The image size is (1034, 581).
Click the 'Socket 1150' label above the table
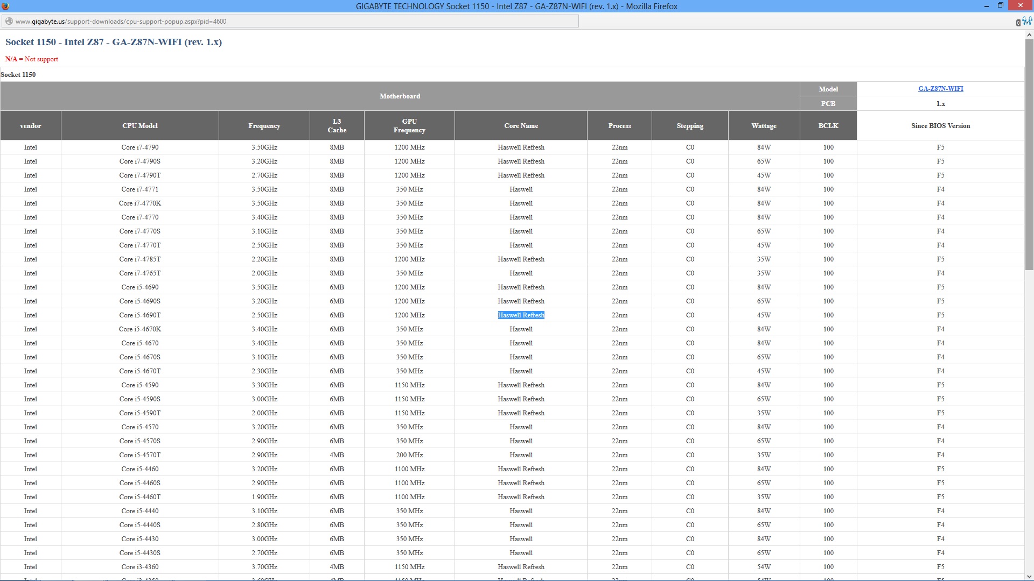coord(18,75)
